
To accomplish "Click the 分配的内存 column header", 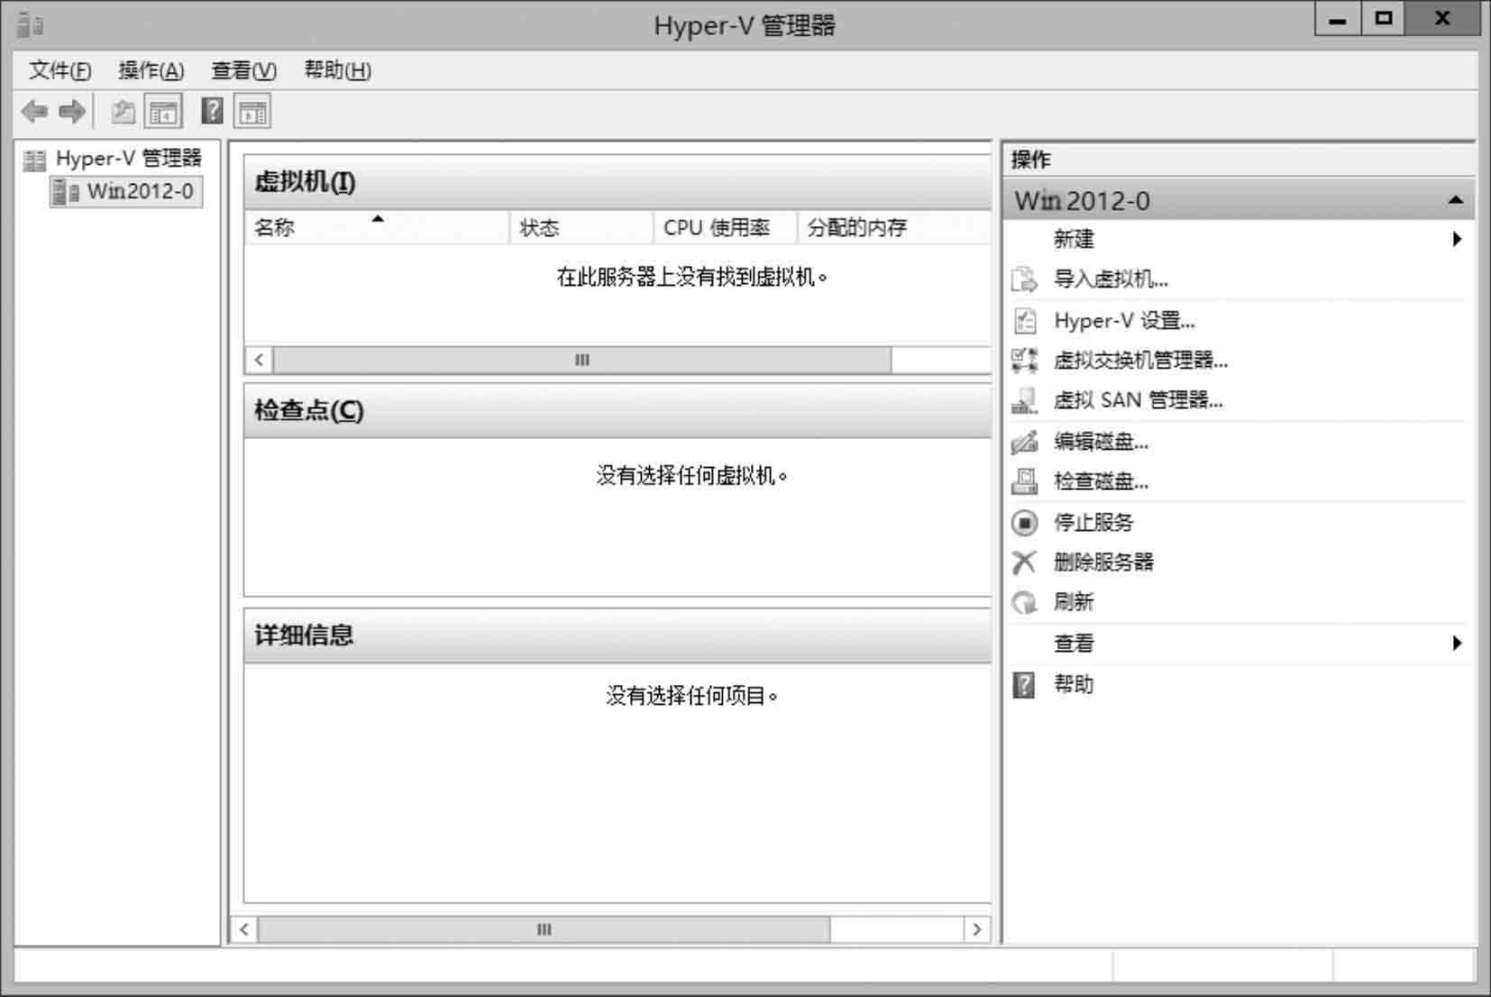I will click(894, 227).
